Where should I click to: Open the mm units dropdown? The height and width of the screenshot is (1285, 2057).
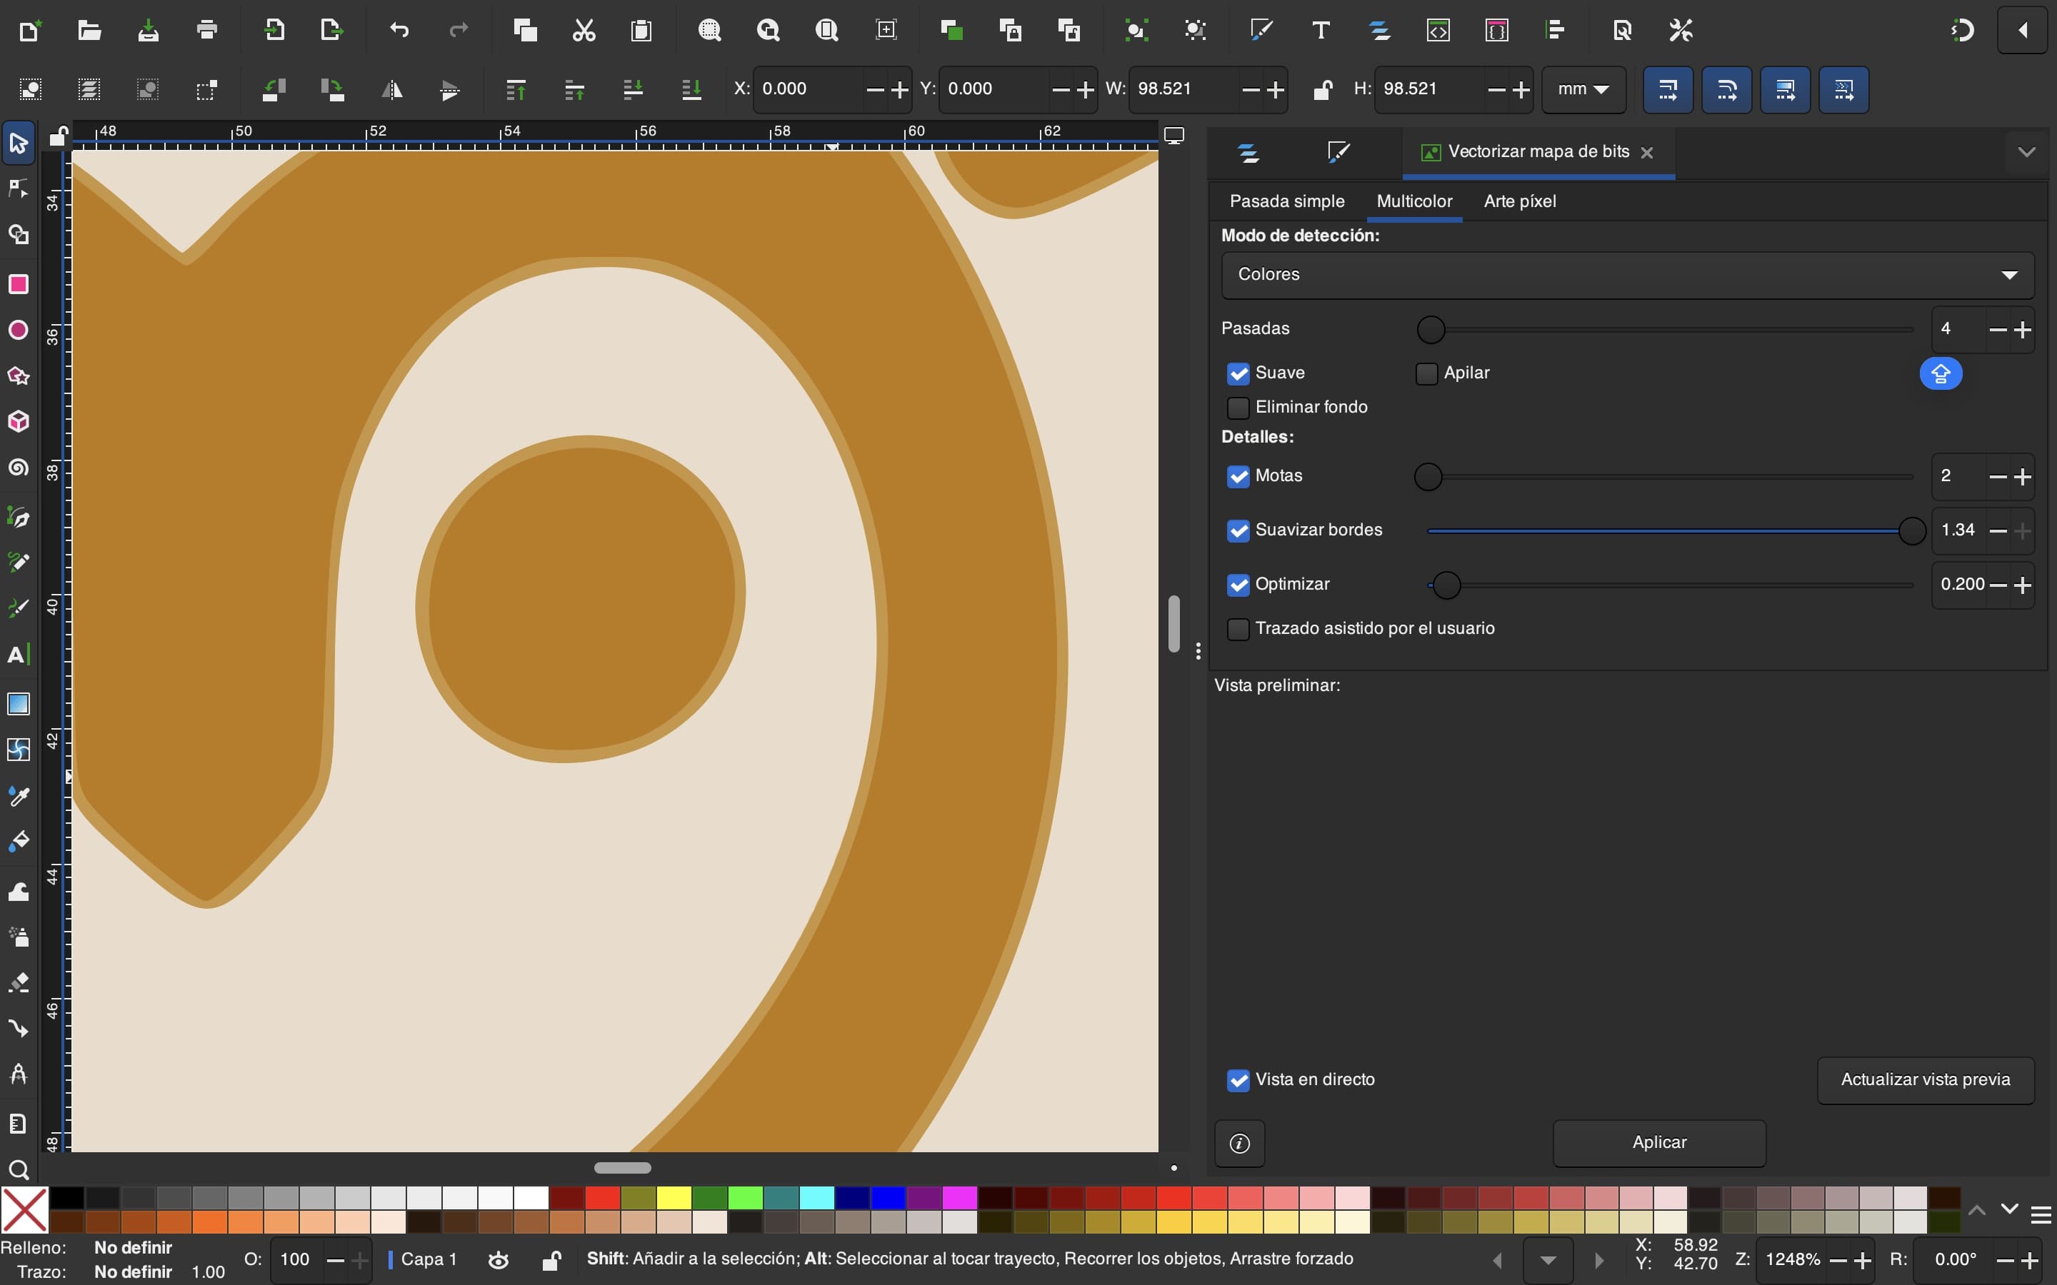coord(1583,89)
